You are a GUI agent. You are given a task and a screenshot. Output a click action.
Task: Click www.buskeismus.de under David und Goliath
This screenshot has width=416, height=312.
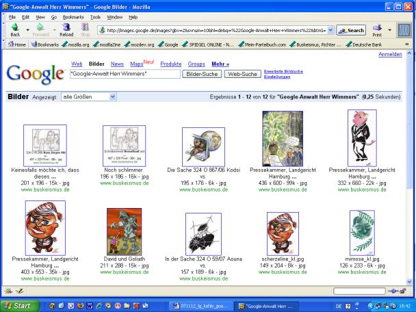[x=124, y=272]
